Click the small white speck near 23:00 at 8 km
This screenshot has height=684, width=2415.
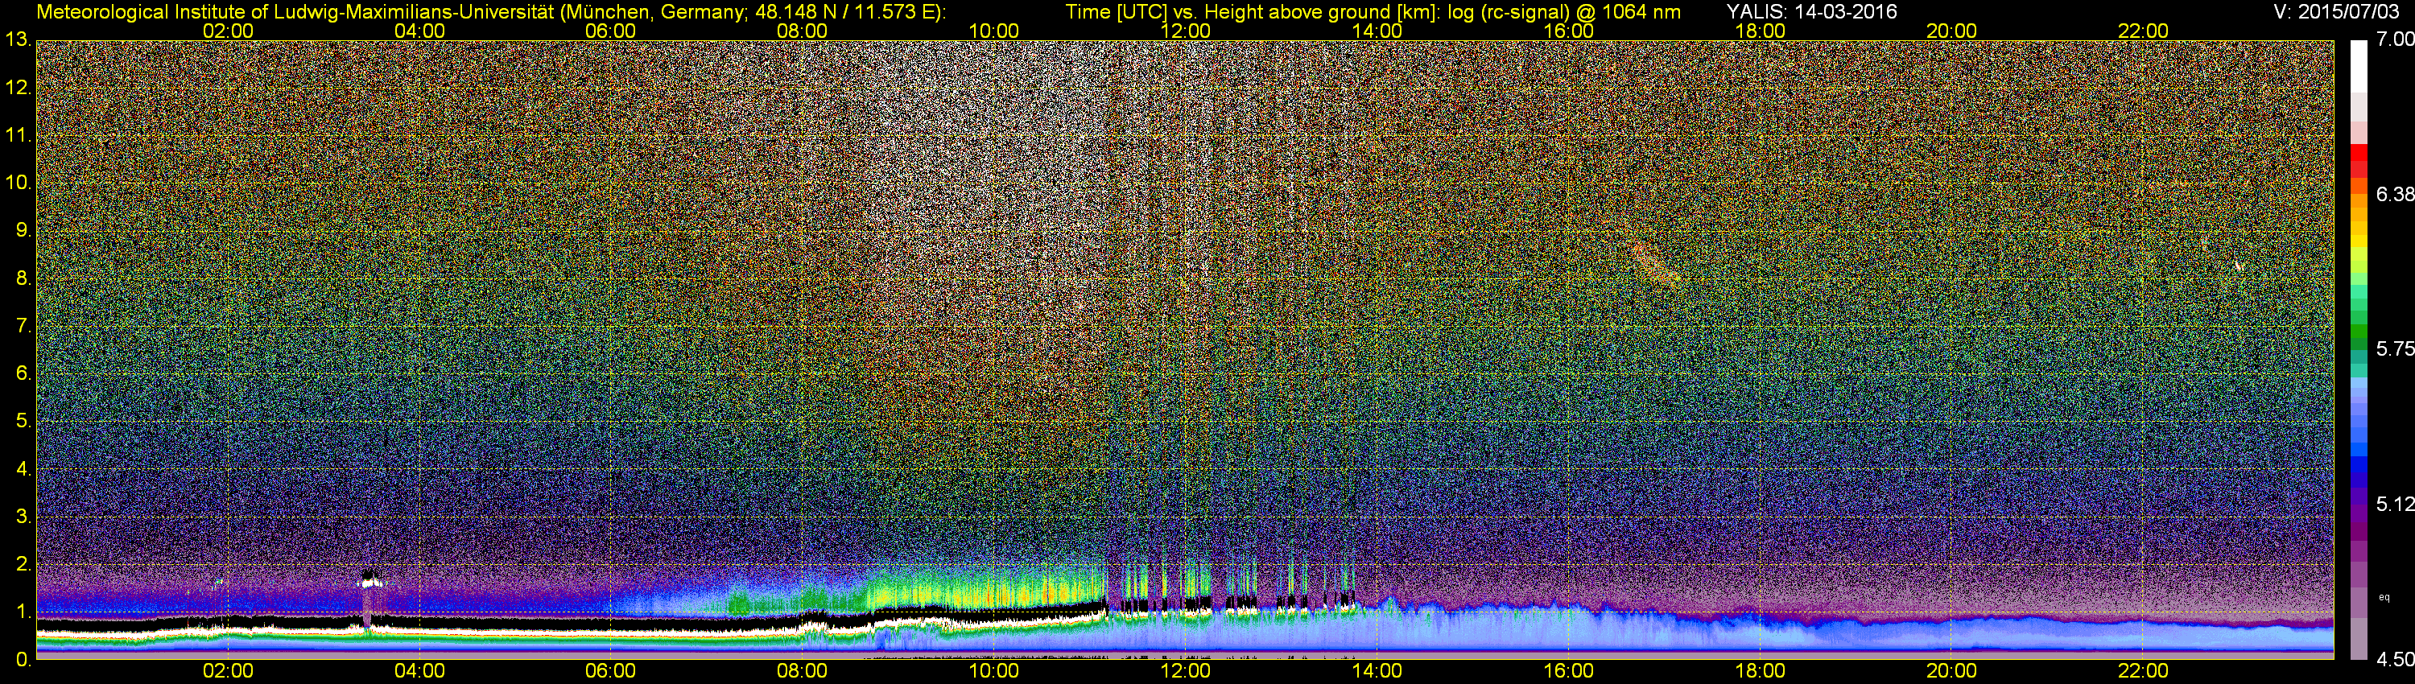click(x=2239, y=266)
